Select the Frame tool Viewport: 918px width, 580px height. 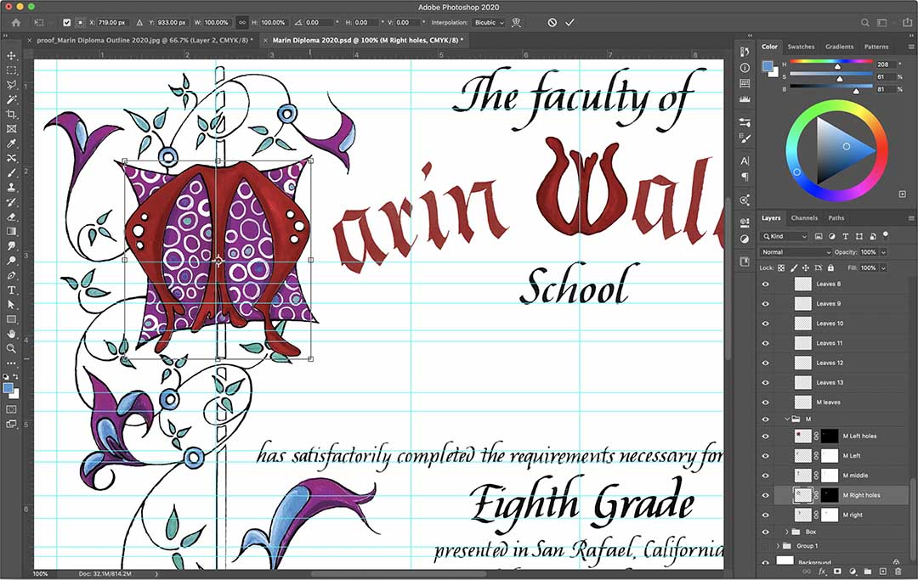(x=11, y=128)
